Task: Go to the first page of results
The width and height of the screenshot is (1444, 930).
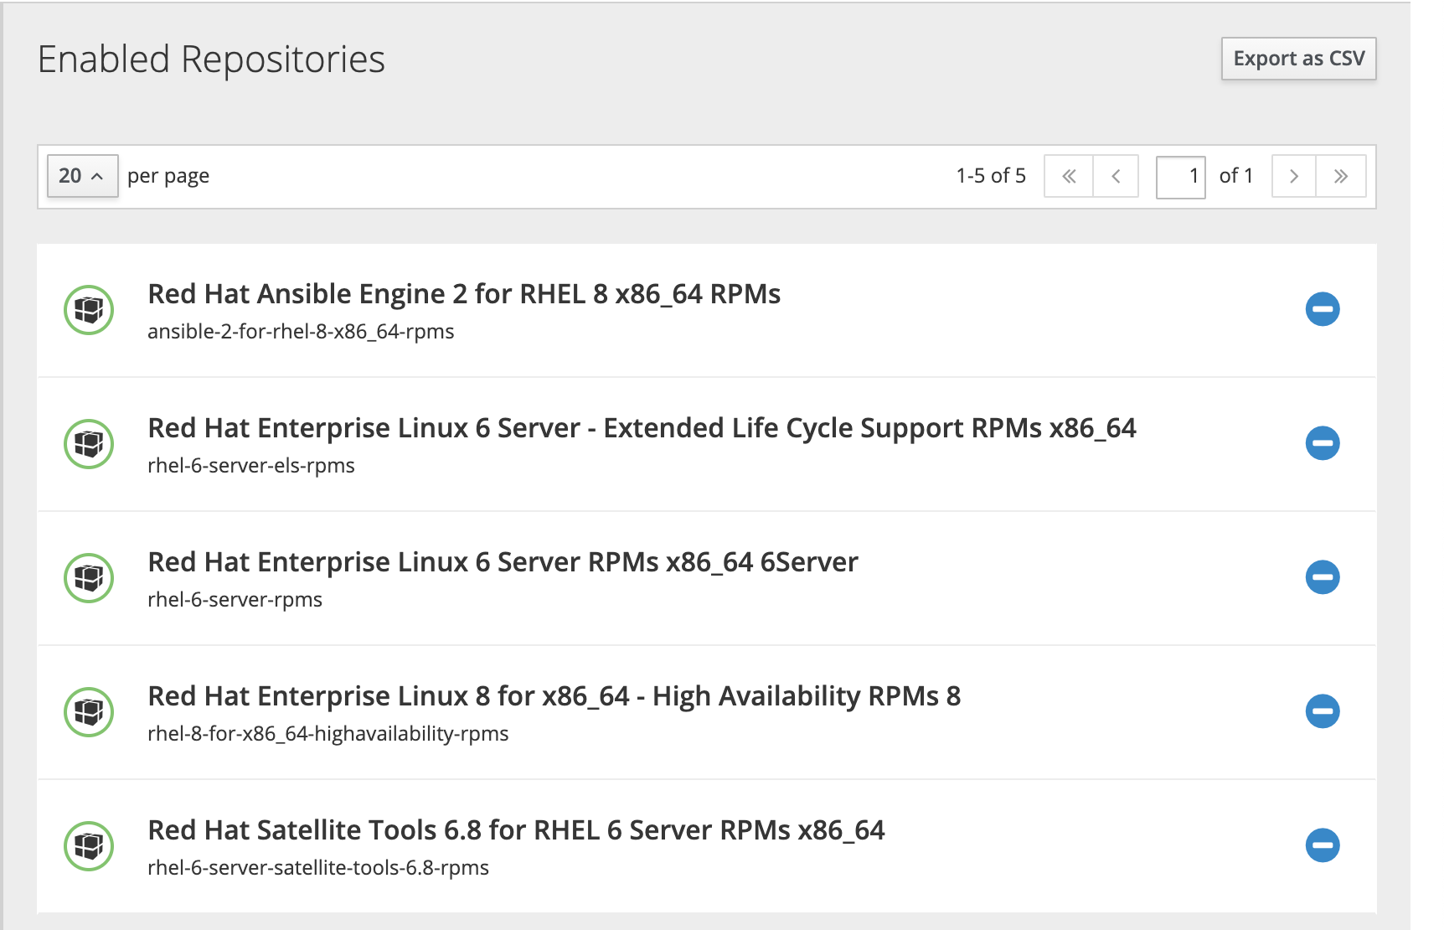Action: pyautogui.click(x=1069, y=176)
